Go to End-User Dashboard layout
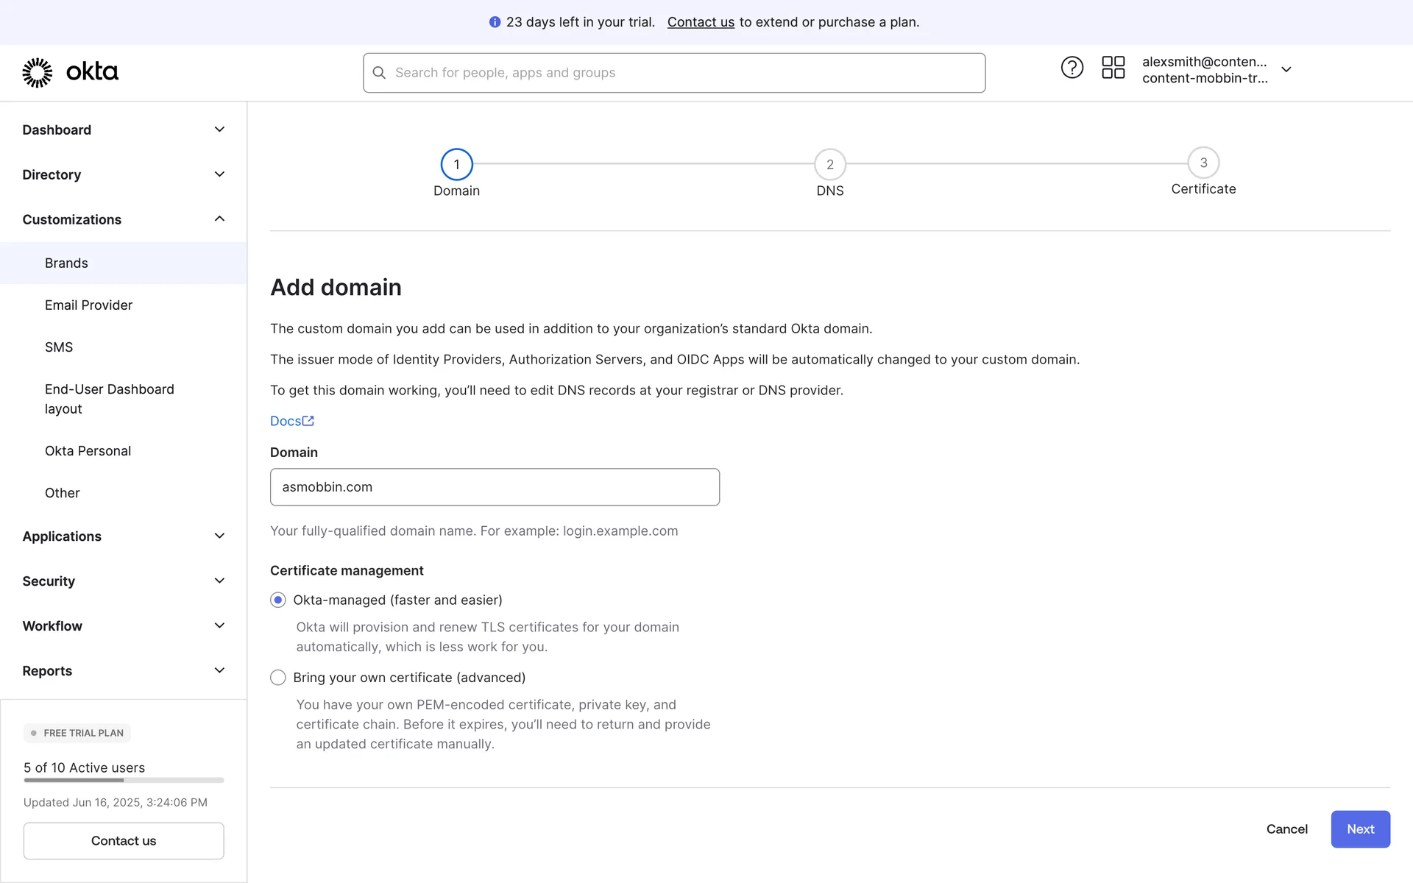 [x=109, y=399]
